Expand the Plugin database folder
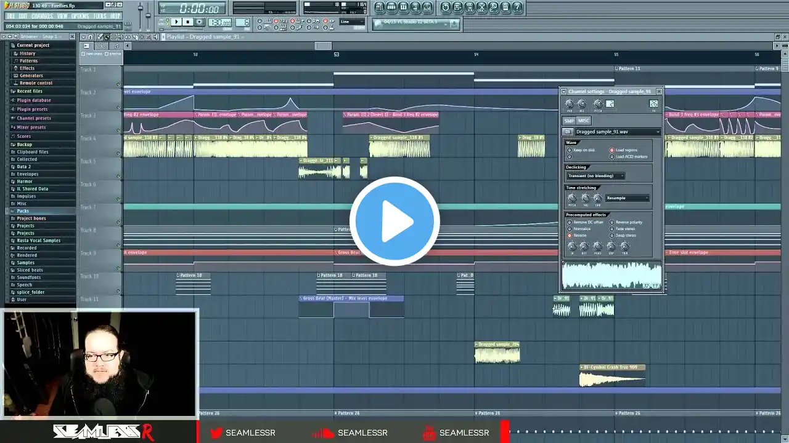The height and width of the screenshot is (443, 789). point(34,100)
